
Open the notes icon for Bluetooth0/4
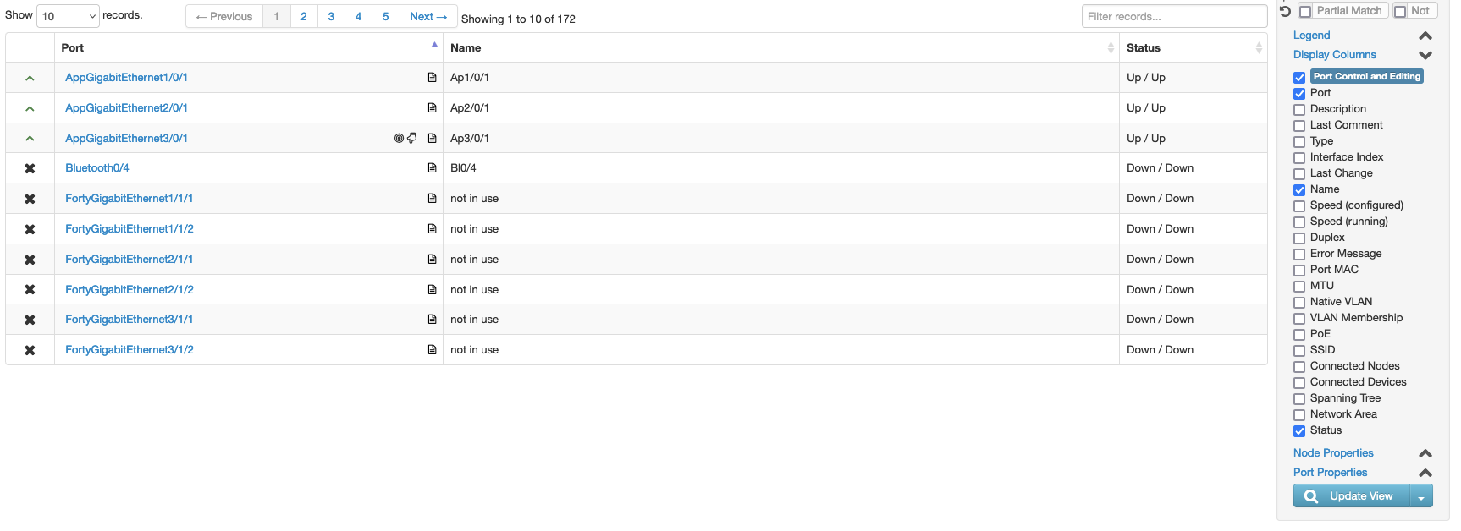(x=433, y=167)
